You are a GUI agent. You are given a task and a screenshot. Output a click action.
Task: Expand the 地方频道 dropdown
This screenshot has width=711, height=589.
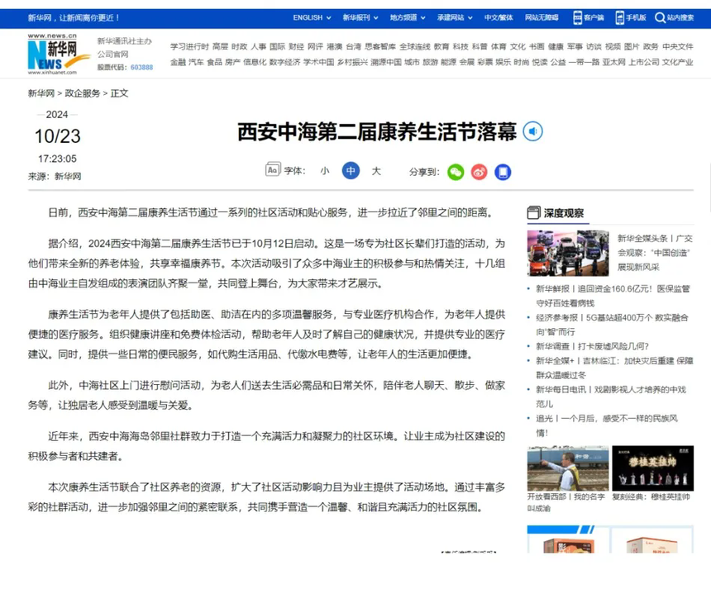[408, 17]
